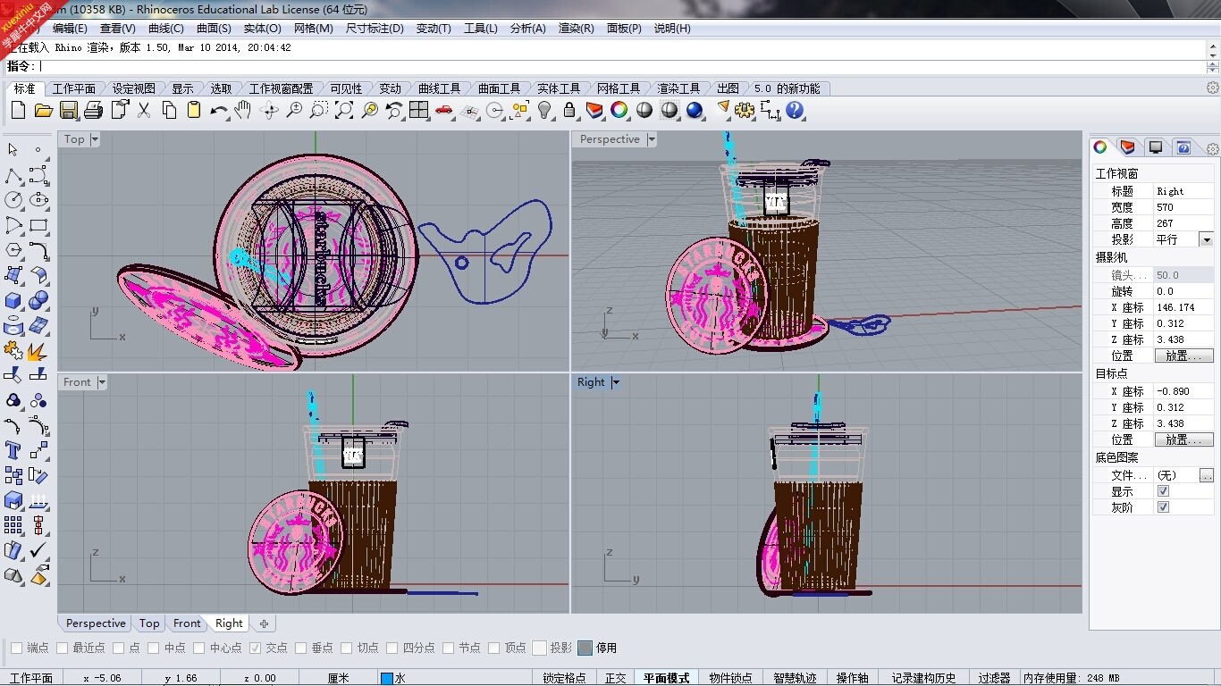
Task: Enable the 中点 object snap checkbox
Action: click(154, 648)
